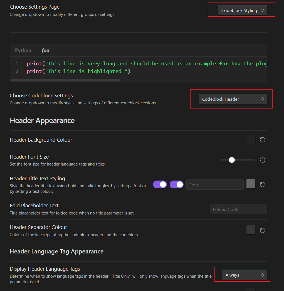Click the foo title in codeblock header

pyautogui.click(x=45, y=50)
